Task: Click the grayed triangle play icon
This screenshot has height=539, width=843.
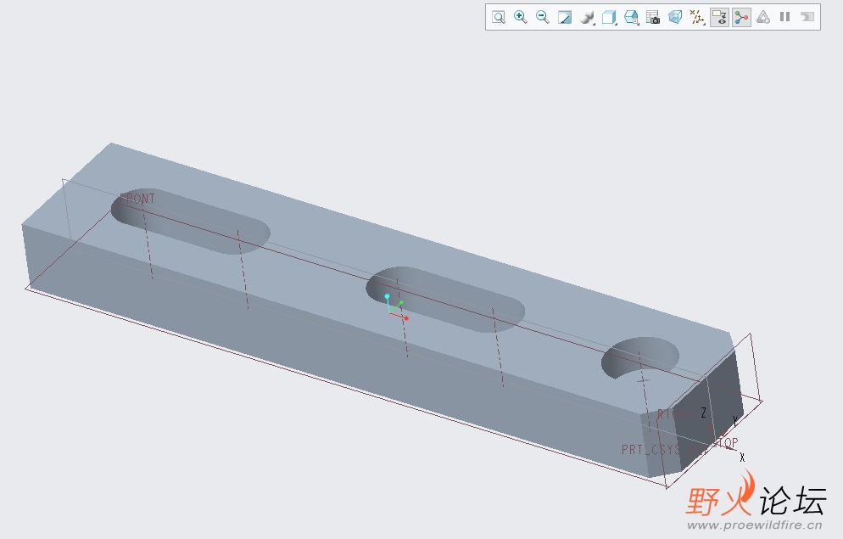Action: [x=763, y=17]
